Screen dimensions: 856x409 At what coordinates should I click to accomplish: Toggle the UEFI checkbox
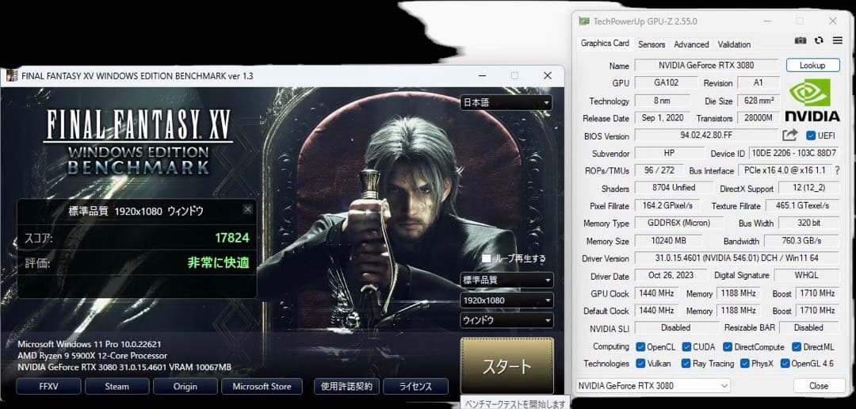click(x=811, y=136)
